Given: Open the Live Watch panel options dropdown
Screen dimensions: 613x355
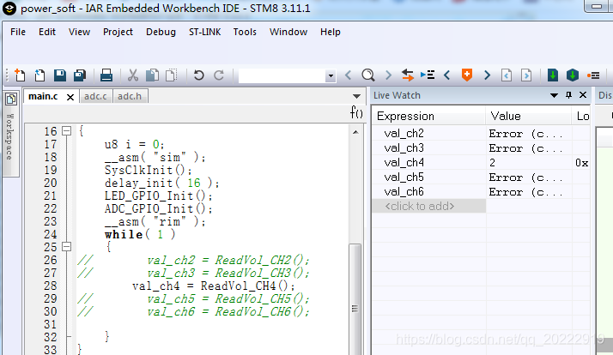Looking at the screenshot, I should [554, 95].
